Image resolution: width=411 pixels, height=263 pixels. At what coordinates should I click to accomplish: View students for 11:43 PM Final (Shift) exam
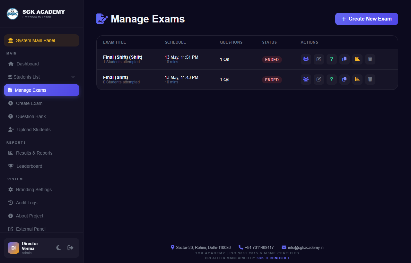[306, 80]
